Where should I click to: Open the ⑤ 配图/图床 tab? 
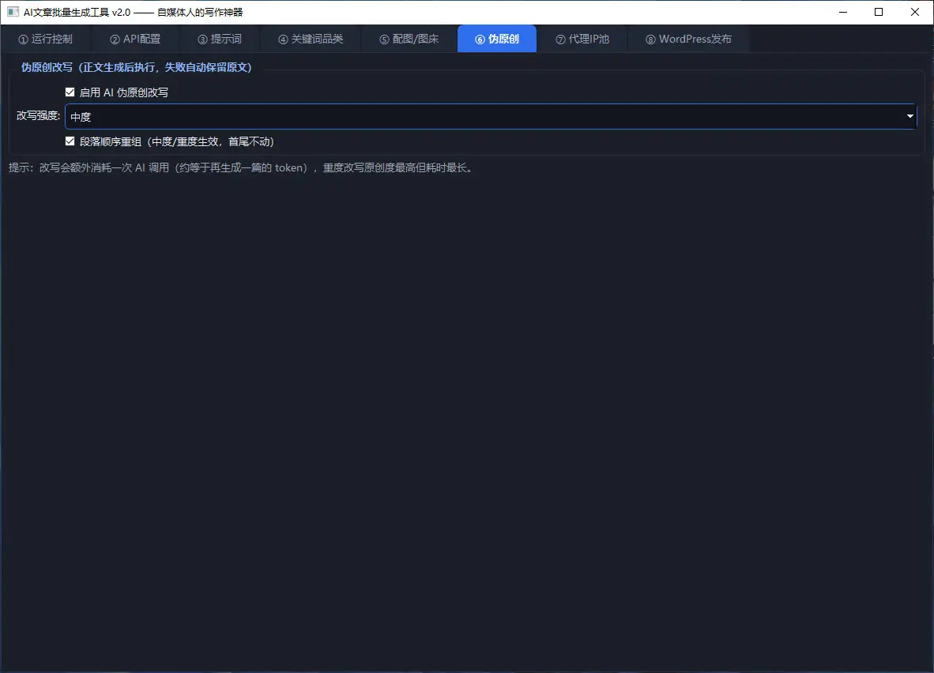[409, 39]
